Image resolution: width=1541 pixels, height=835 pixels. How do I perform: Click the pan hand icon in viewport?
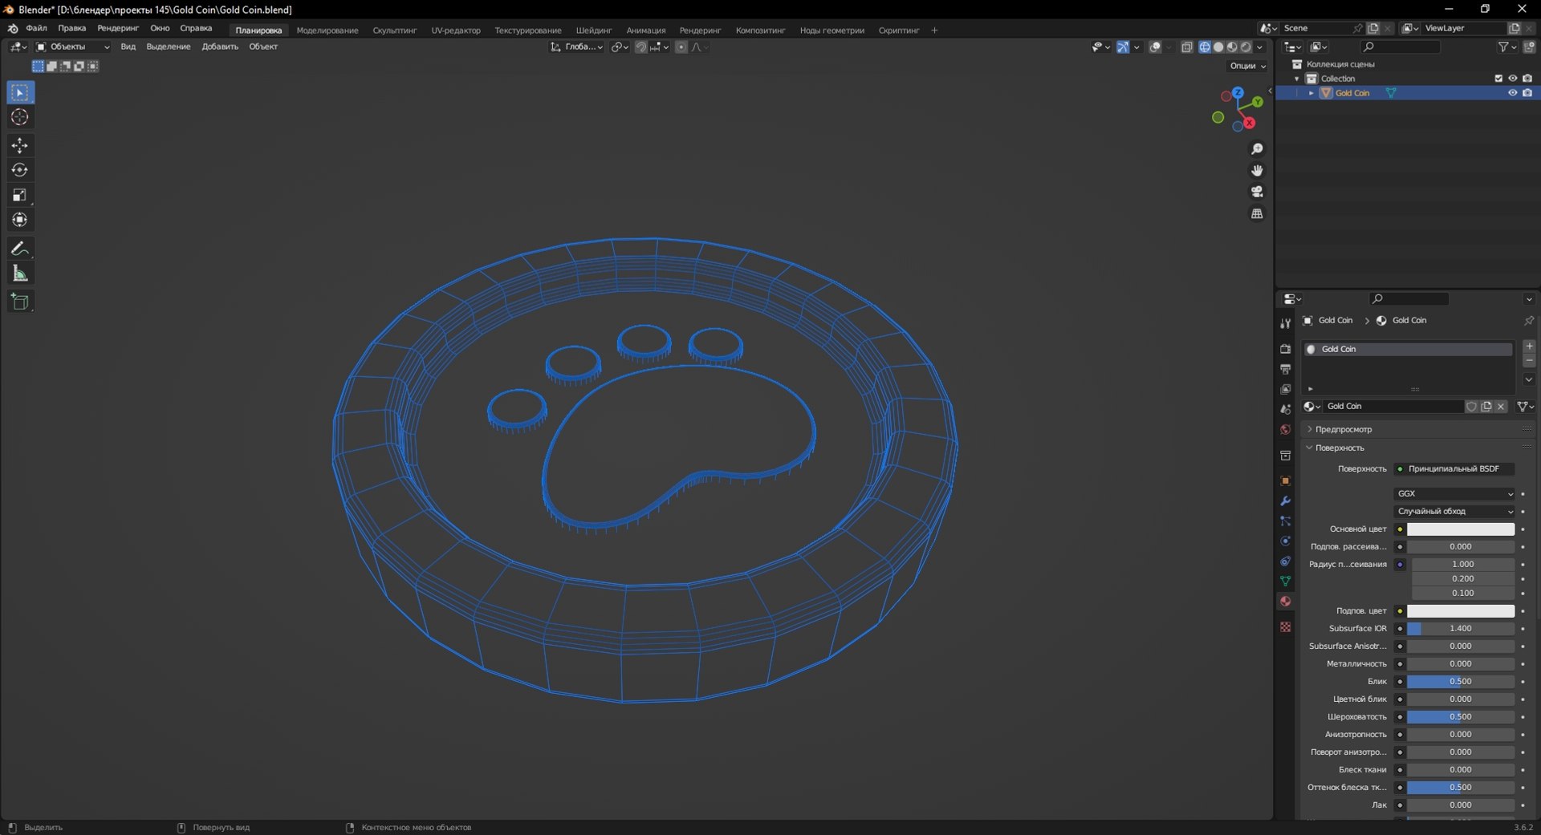1257,170
